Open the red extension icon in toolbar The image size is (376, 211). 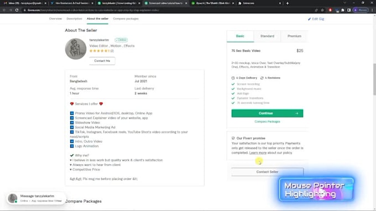coord(330,10)
